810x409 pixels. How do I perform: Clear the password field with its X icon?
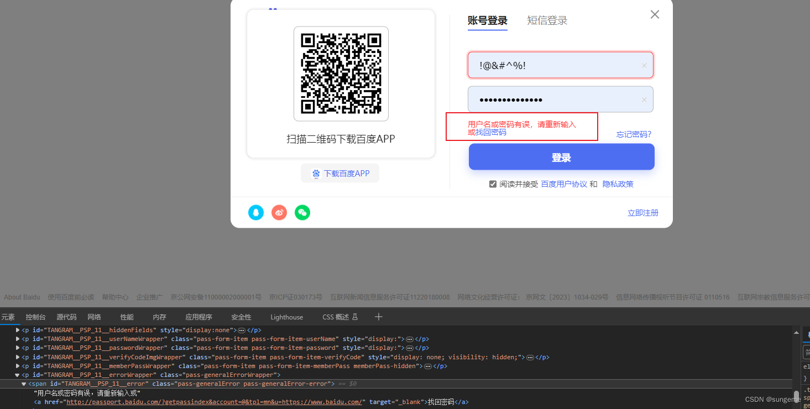tap(644, 99)
